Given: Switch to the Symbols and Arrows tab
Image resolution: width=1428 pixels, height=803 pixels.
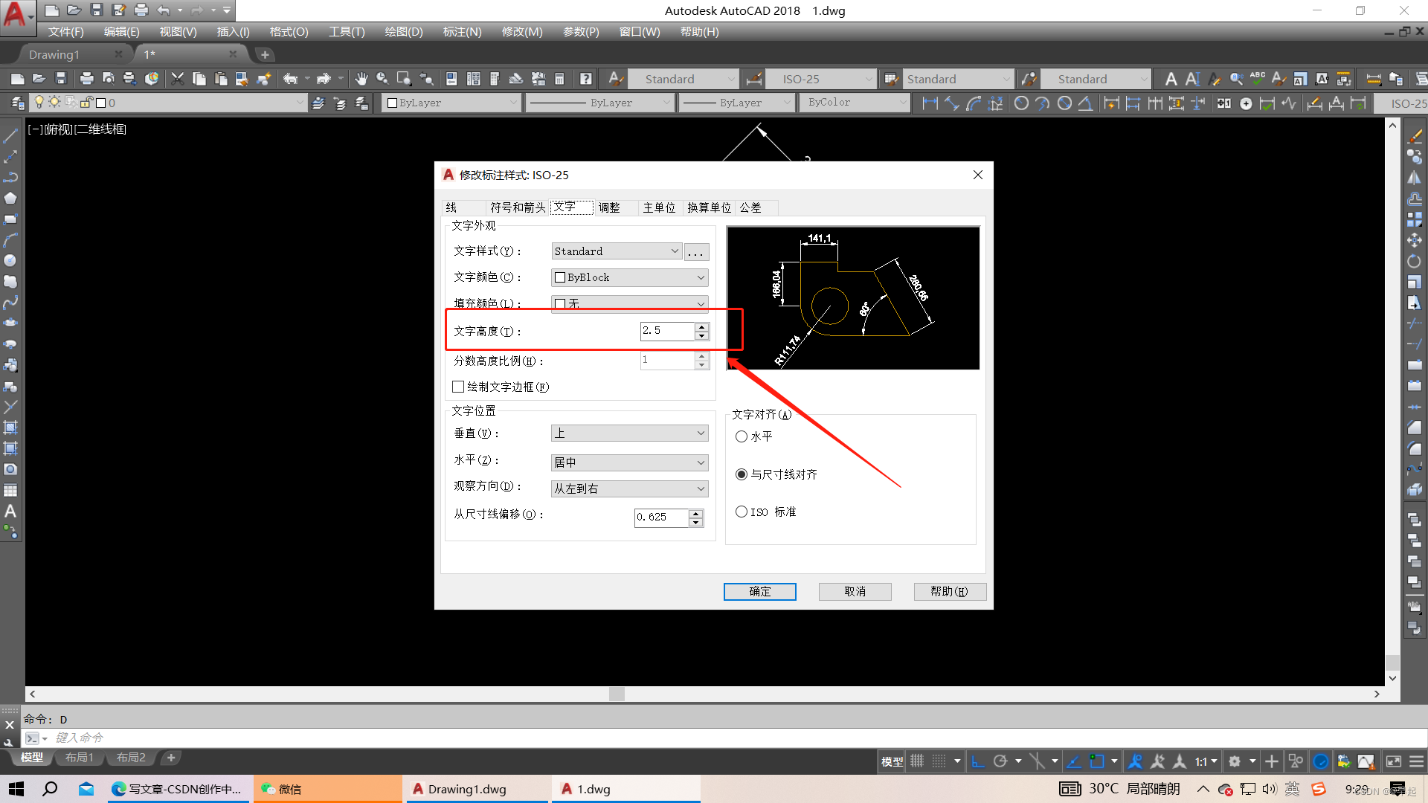Looking at the screenshot, I should [518, 207].
